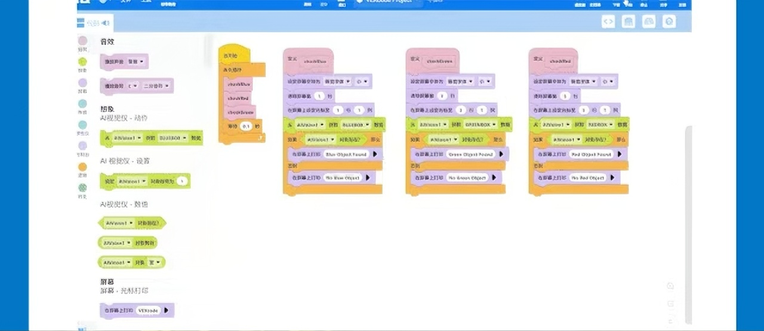Click the wait 0.1 seconds value field
The image size is (764, 331).
coord(245,127)
